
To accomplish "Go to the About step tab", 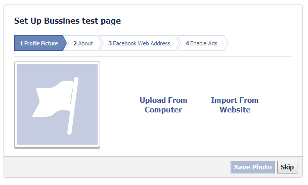I will (83, 43).
